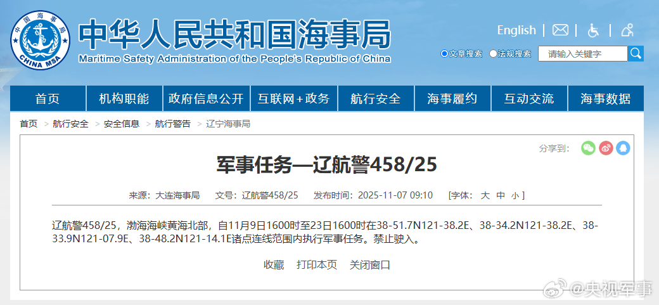Click the keyword search input field
This screenshot has width=659, height=305.
[x=582, y=54]
